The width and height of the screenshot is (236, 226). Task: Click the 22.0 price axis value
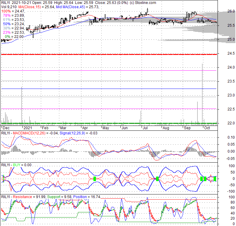click(231, 123)
